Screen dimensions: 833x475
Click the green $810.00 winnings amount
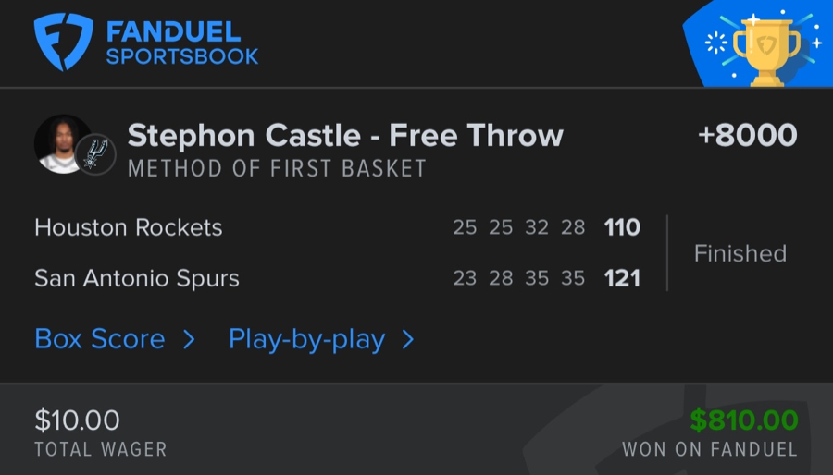[x=744, y=420]
